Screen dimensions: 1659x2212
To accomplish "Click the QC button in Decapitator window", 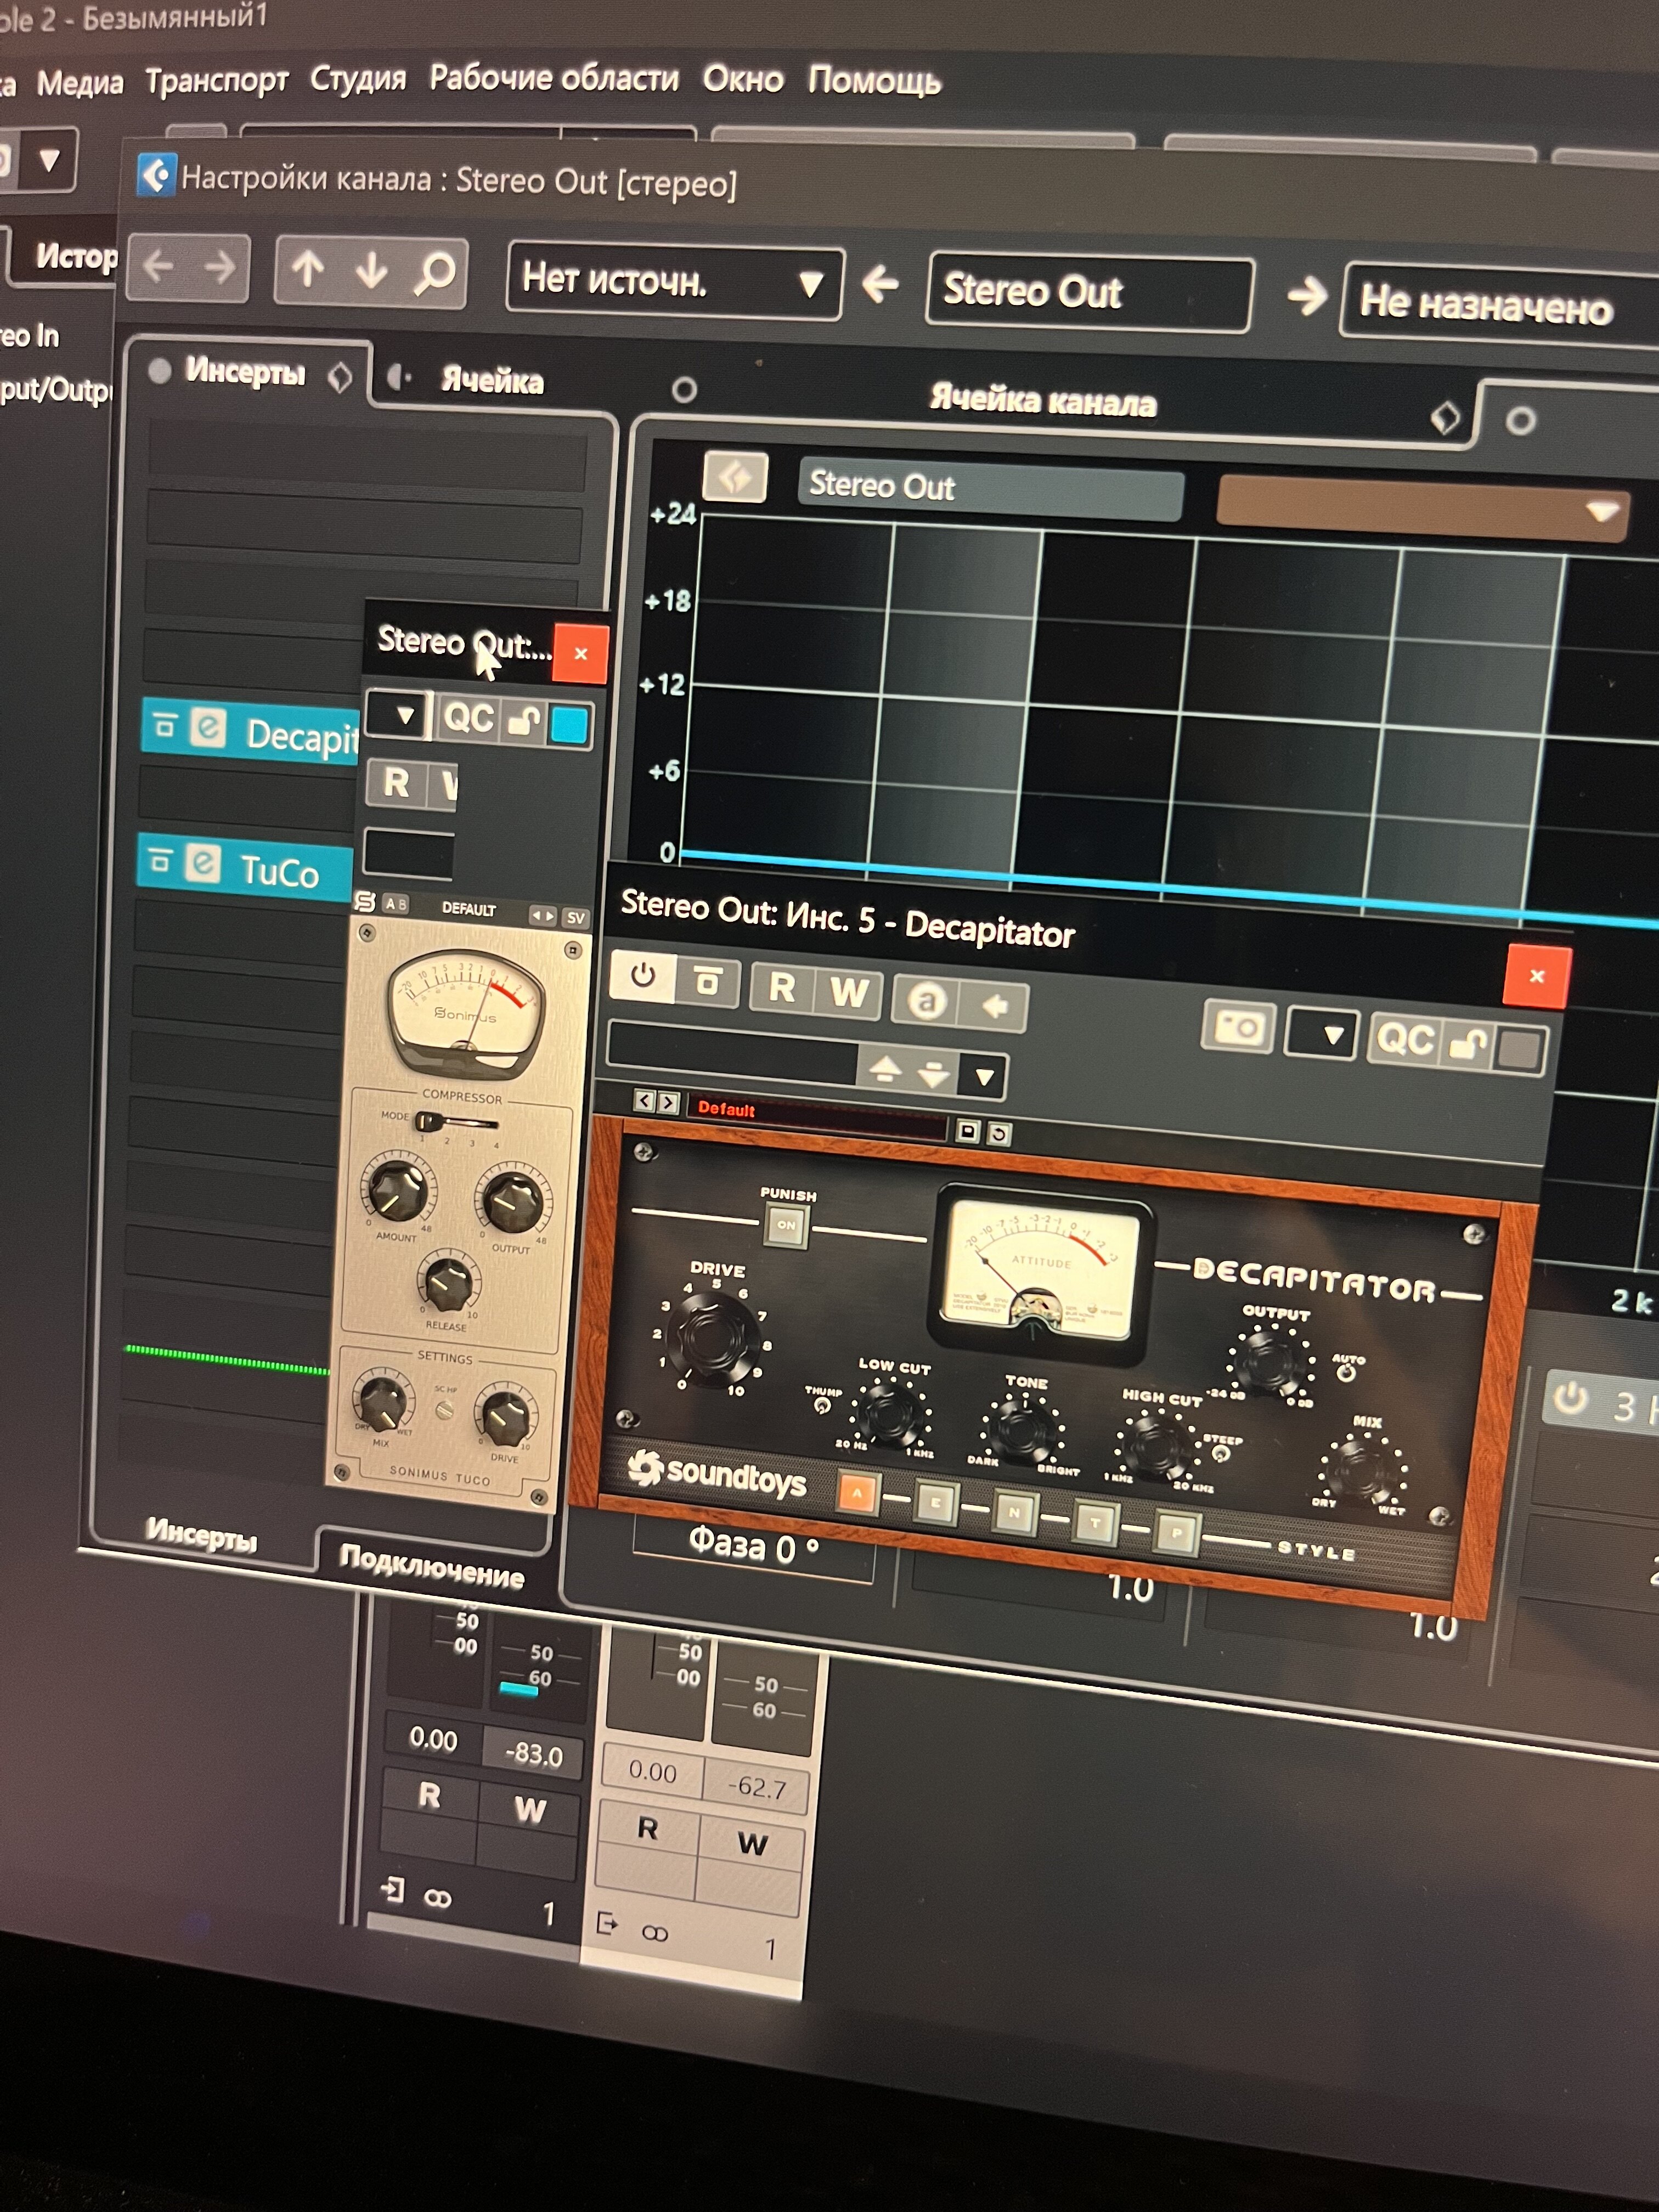I will click(1405, 1040).
